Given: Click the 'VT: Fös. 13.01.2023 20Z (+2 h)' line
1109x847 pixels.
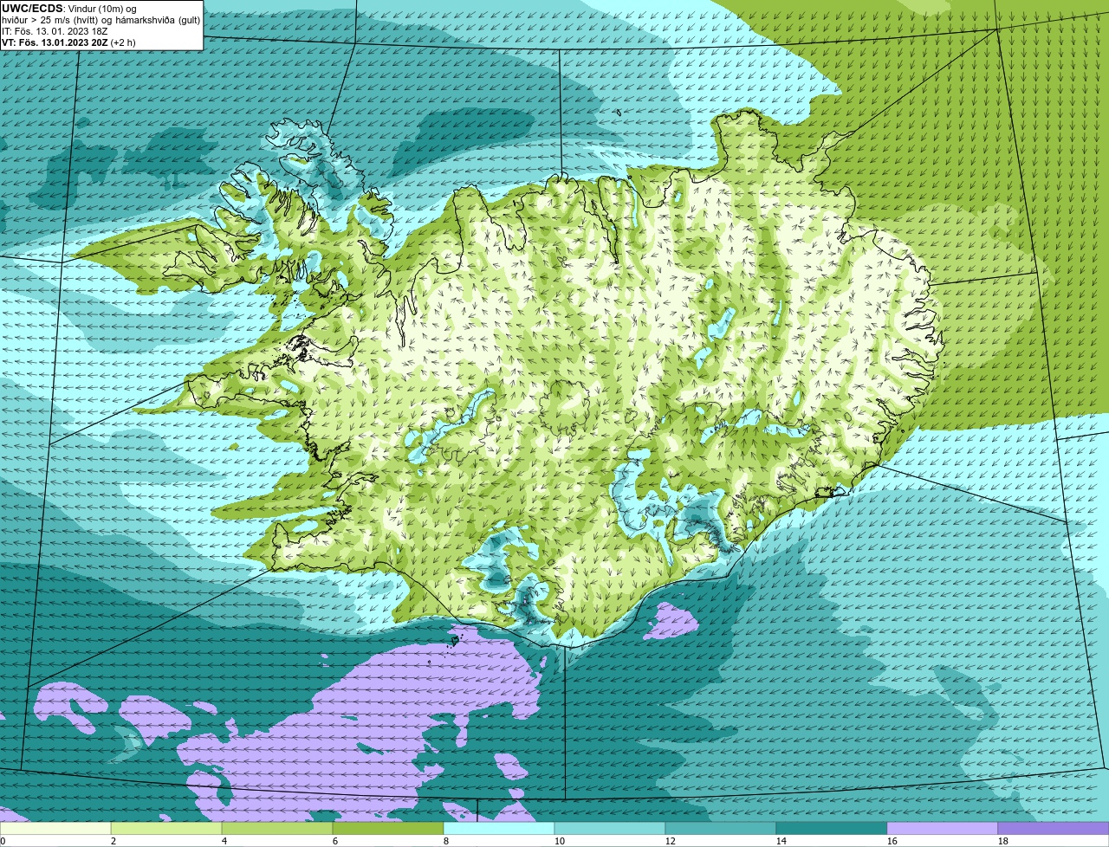Looking at the screenshot, I should (x=68, y=42).
